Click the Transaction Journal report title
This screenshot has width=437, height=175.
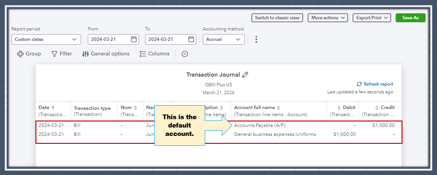(x=213, y=74)
